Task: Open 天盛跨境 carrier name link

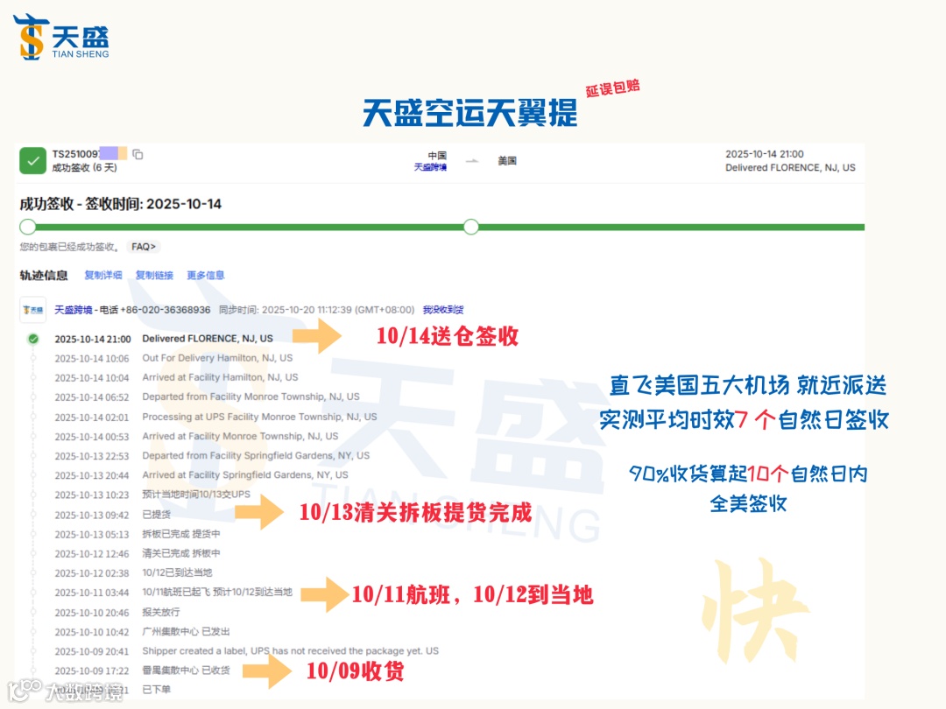Action: click(73, 310)
